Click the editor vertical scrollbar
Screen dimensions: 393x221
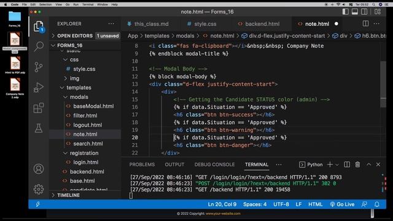383,84
